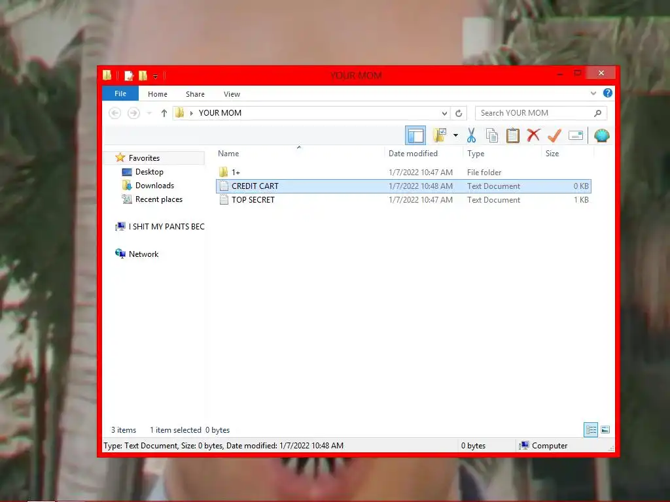This screenshot has height=502, width=670.
Task: Open Customize Quick Access Toolbar dropdown
Action: click(x=156, y=76)
